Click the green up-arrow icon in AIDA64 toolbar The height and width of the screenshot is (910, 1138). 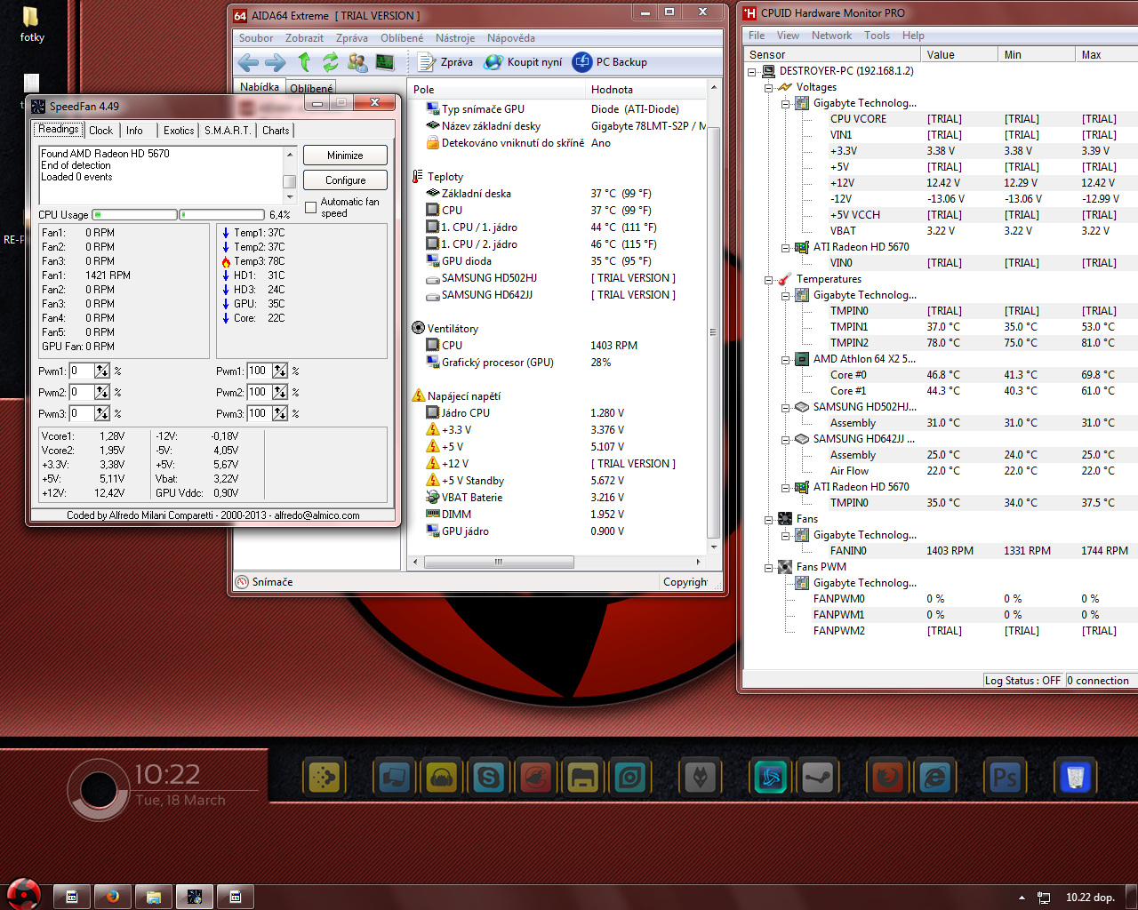[304, 62]
